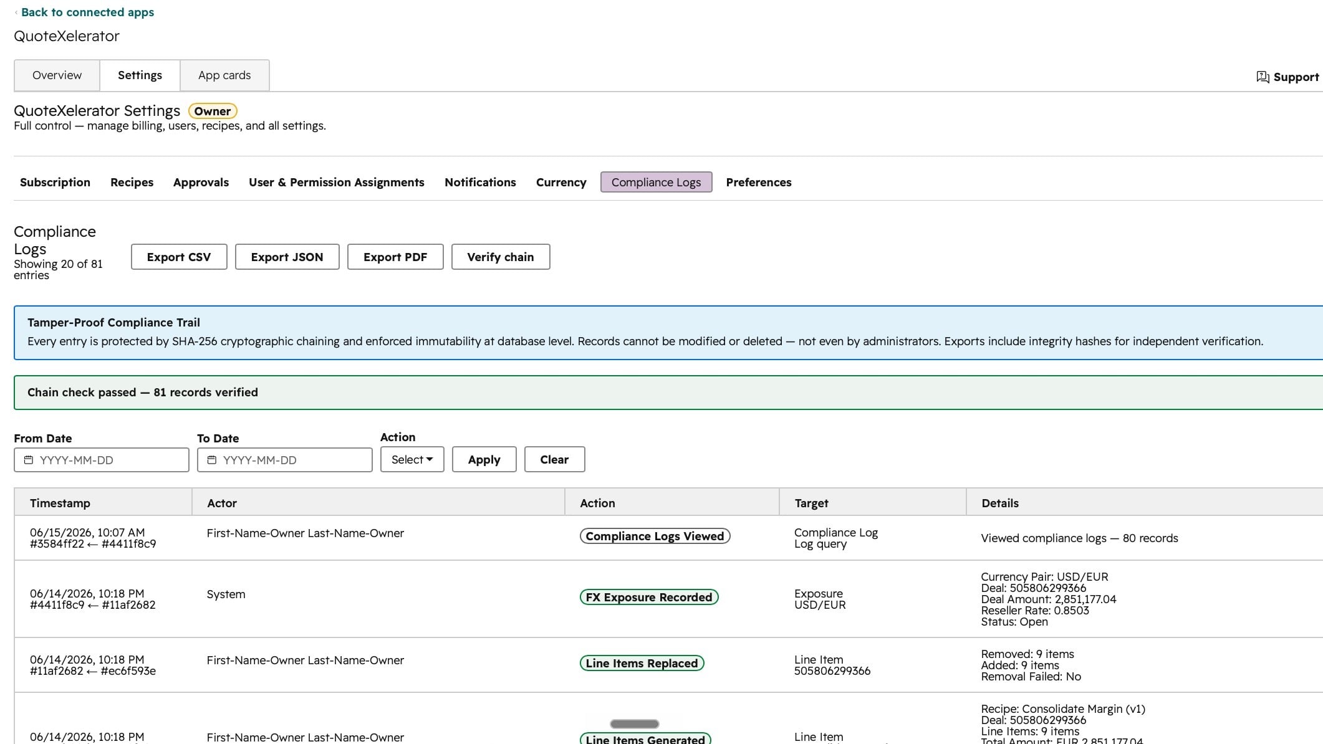Click Clear to reset filters
Viewport: 1323px width, 744px height.
tap(554, 459)
